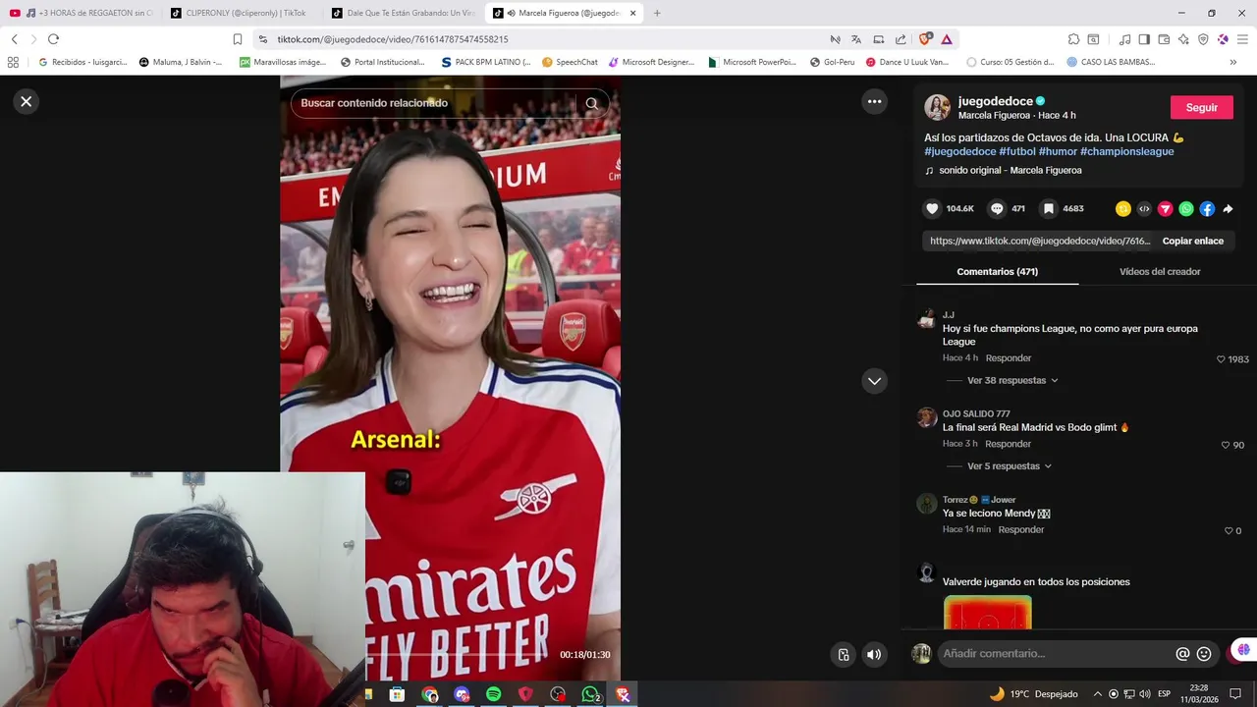Open the heatmap image in Valverde comment
The height and width of the screenshot is (707, 1257).
tap(987, 613)
